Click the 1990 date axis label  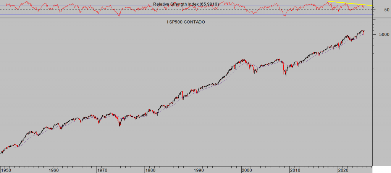pyautogui.click(x=199, y=170)
